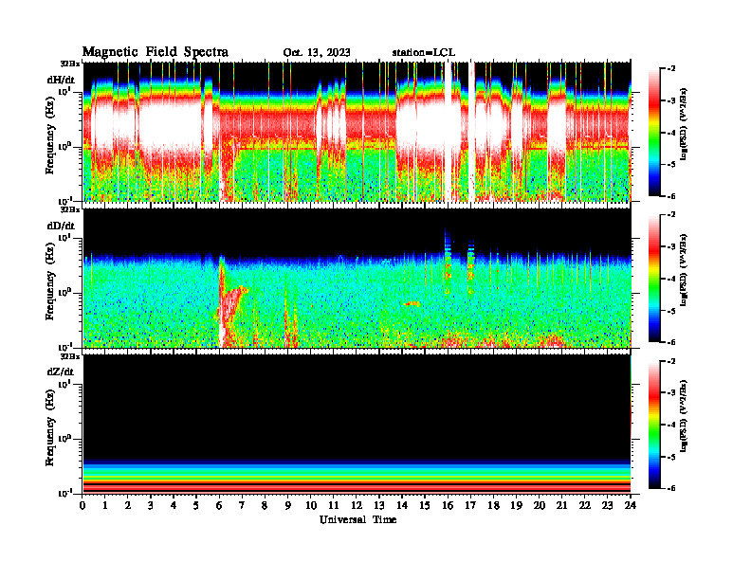Click hour 9 on the time axis

tap(288, 505)
